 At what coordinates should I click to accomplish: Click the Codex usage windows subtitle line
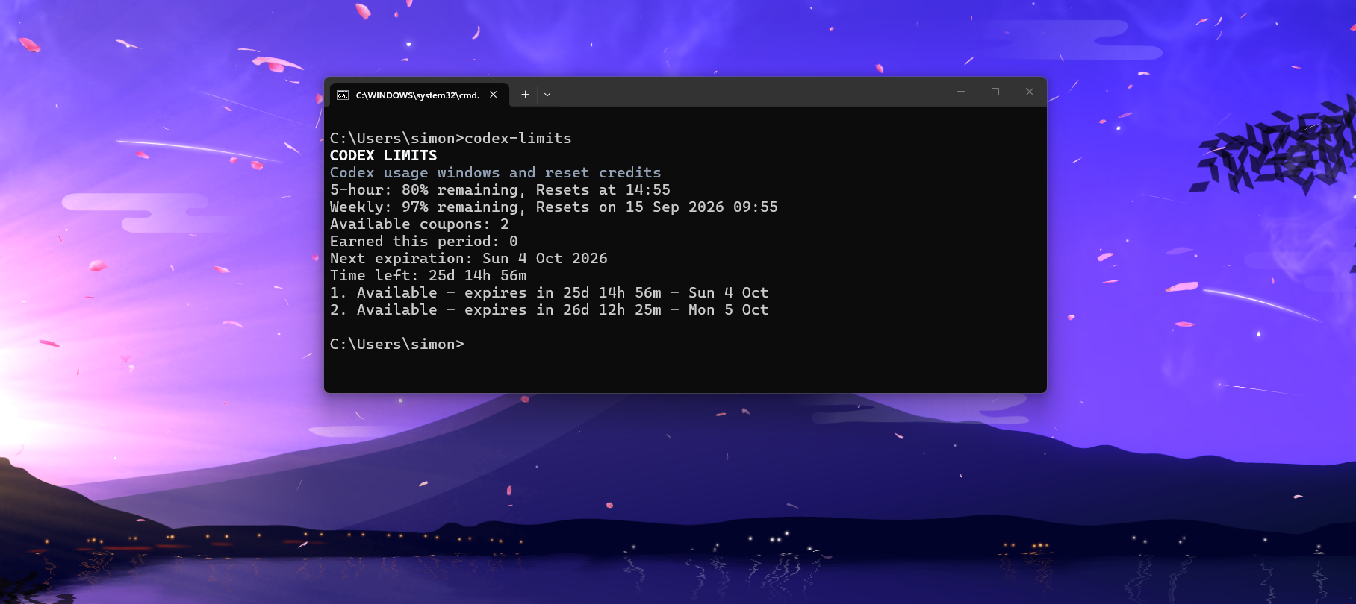pos(496,172)
